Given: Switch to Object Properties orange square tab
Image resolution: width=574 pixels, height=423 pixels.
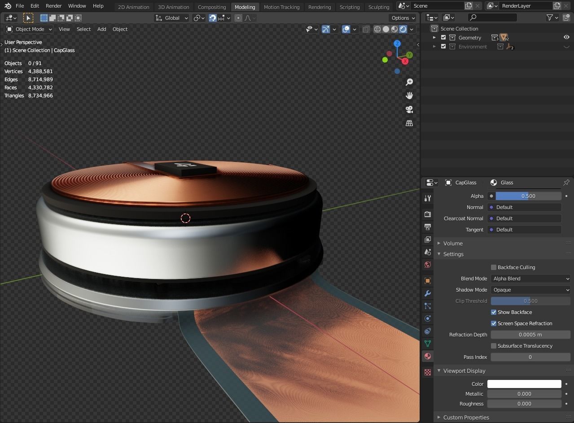Looking at the screenshot, I should pyautogui.click(x=427, y=280).
